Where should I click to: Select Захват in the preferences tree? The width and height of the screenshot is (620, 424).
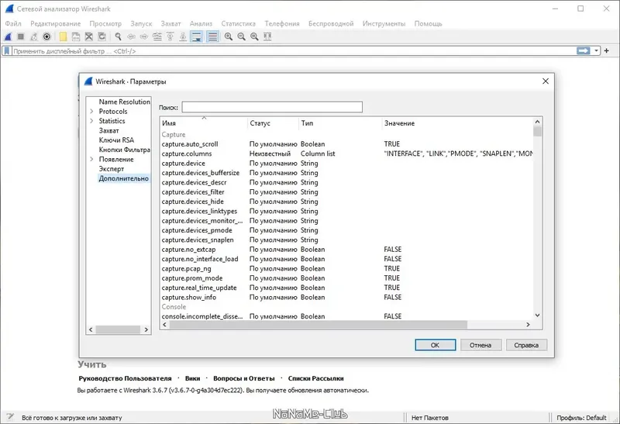pyautogui.click(x=108, y=130)
